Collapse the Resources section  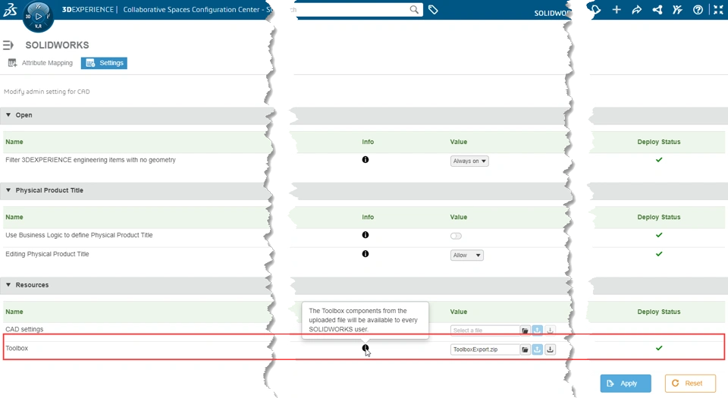(x=8, y=285)
